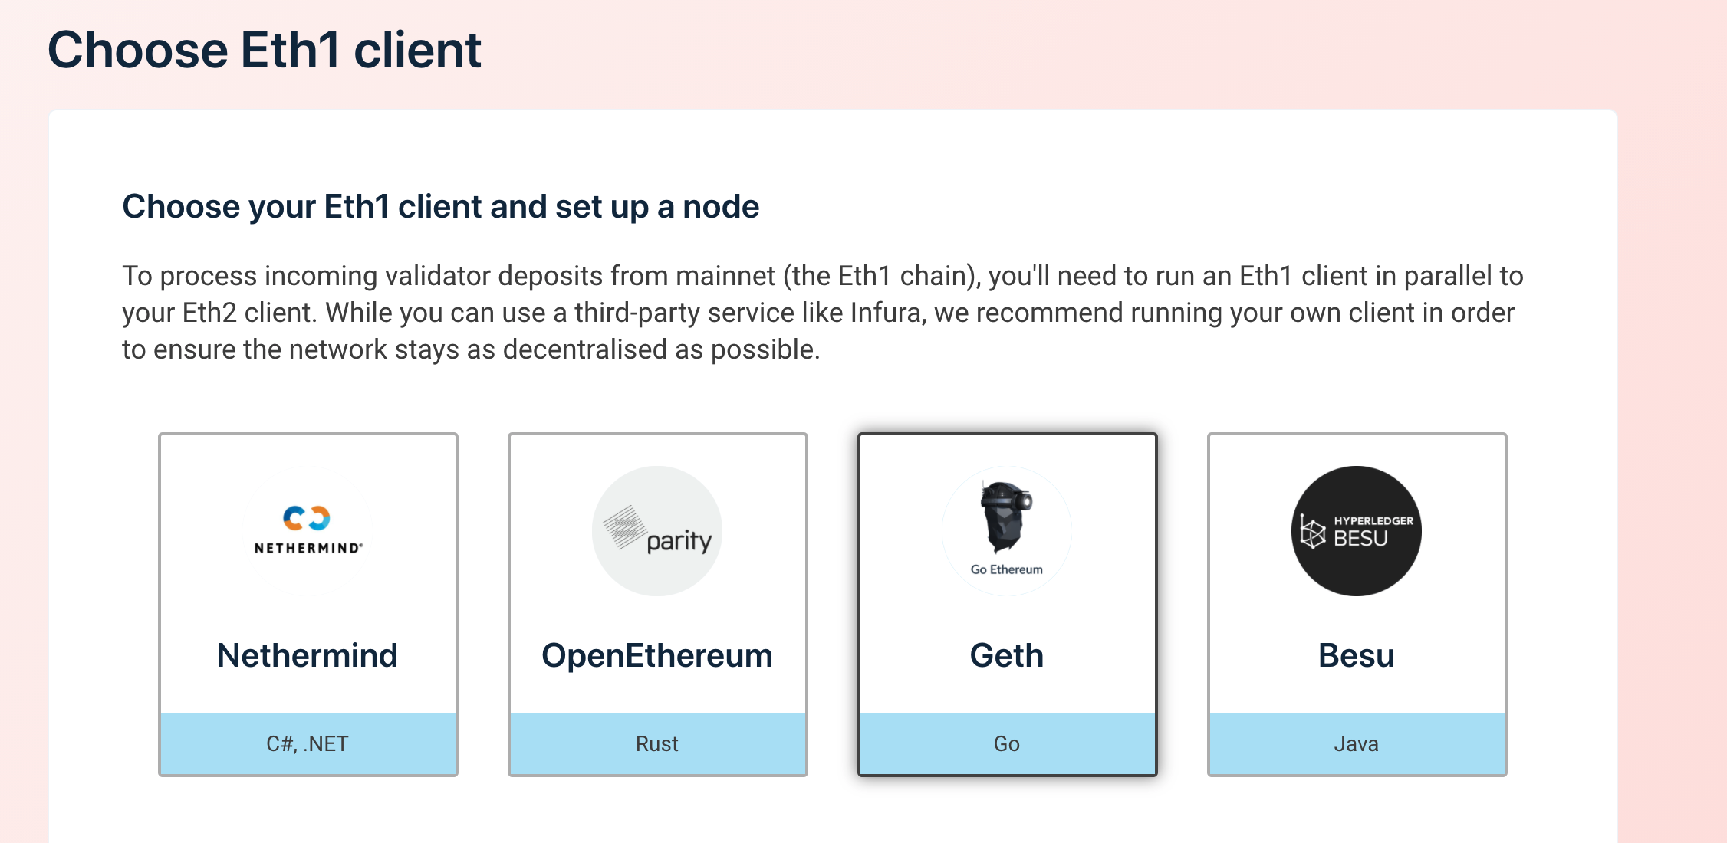Image resolution: width=1727 pixels, height=843 pixels.
Task: Click the 'parity' wordmark in logo
Action: (x=679, y=541)
